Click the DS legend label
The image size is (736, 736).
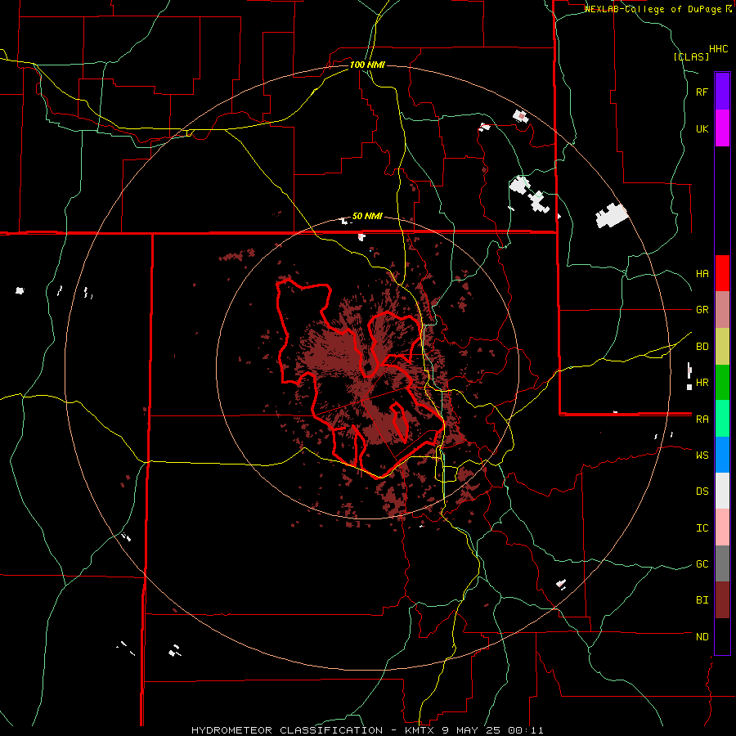click(x=702, y=491)
